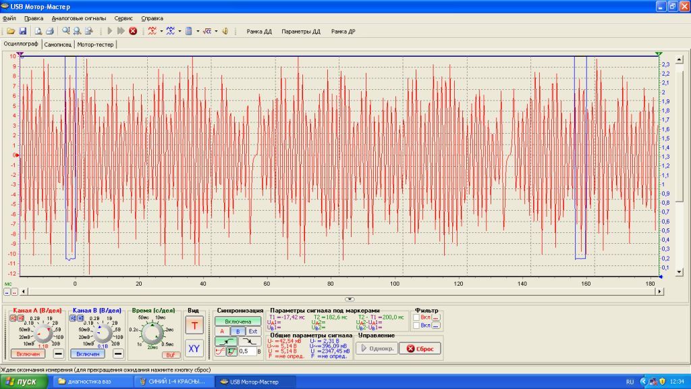This screenshot has height=389, width=691.
Task: Select the blue waveform signals icon
Action: (x=171, y=31)
